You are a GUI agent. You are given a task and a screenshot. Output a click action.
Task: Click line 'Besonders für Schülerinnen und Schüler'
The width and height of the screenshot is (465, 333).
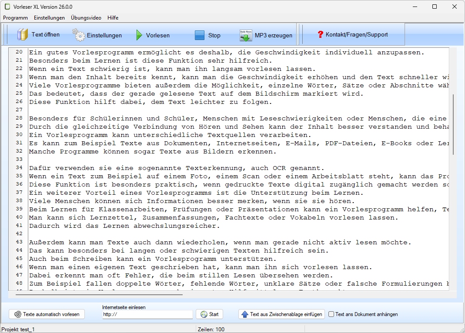tap(239, 119)
